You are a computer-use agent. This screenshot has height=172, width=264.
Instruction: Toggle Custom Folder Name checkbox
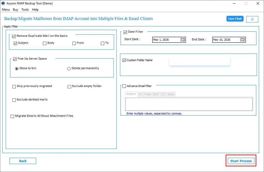click(124, 60)
